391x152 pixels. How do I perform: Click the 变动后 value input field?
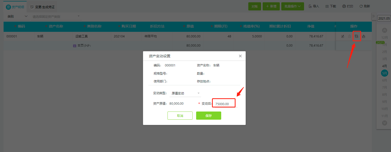(x=224, y=103)
